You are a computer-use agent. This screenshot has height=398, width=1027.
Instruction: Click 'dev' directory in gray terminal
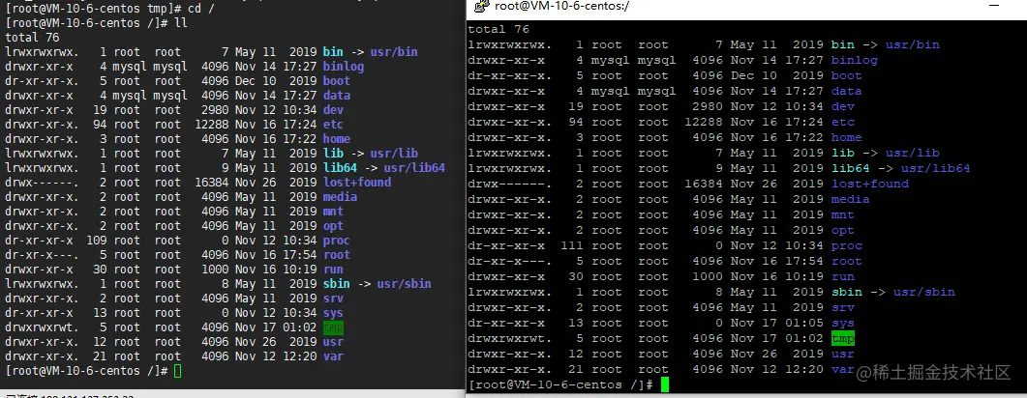pos(333,110)
